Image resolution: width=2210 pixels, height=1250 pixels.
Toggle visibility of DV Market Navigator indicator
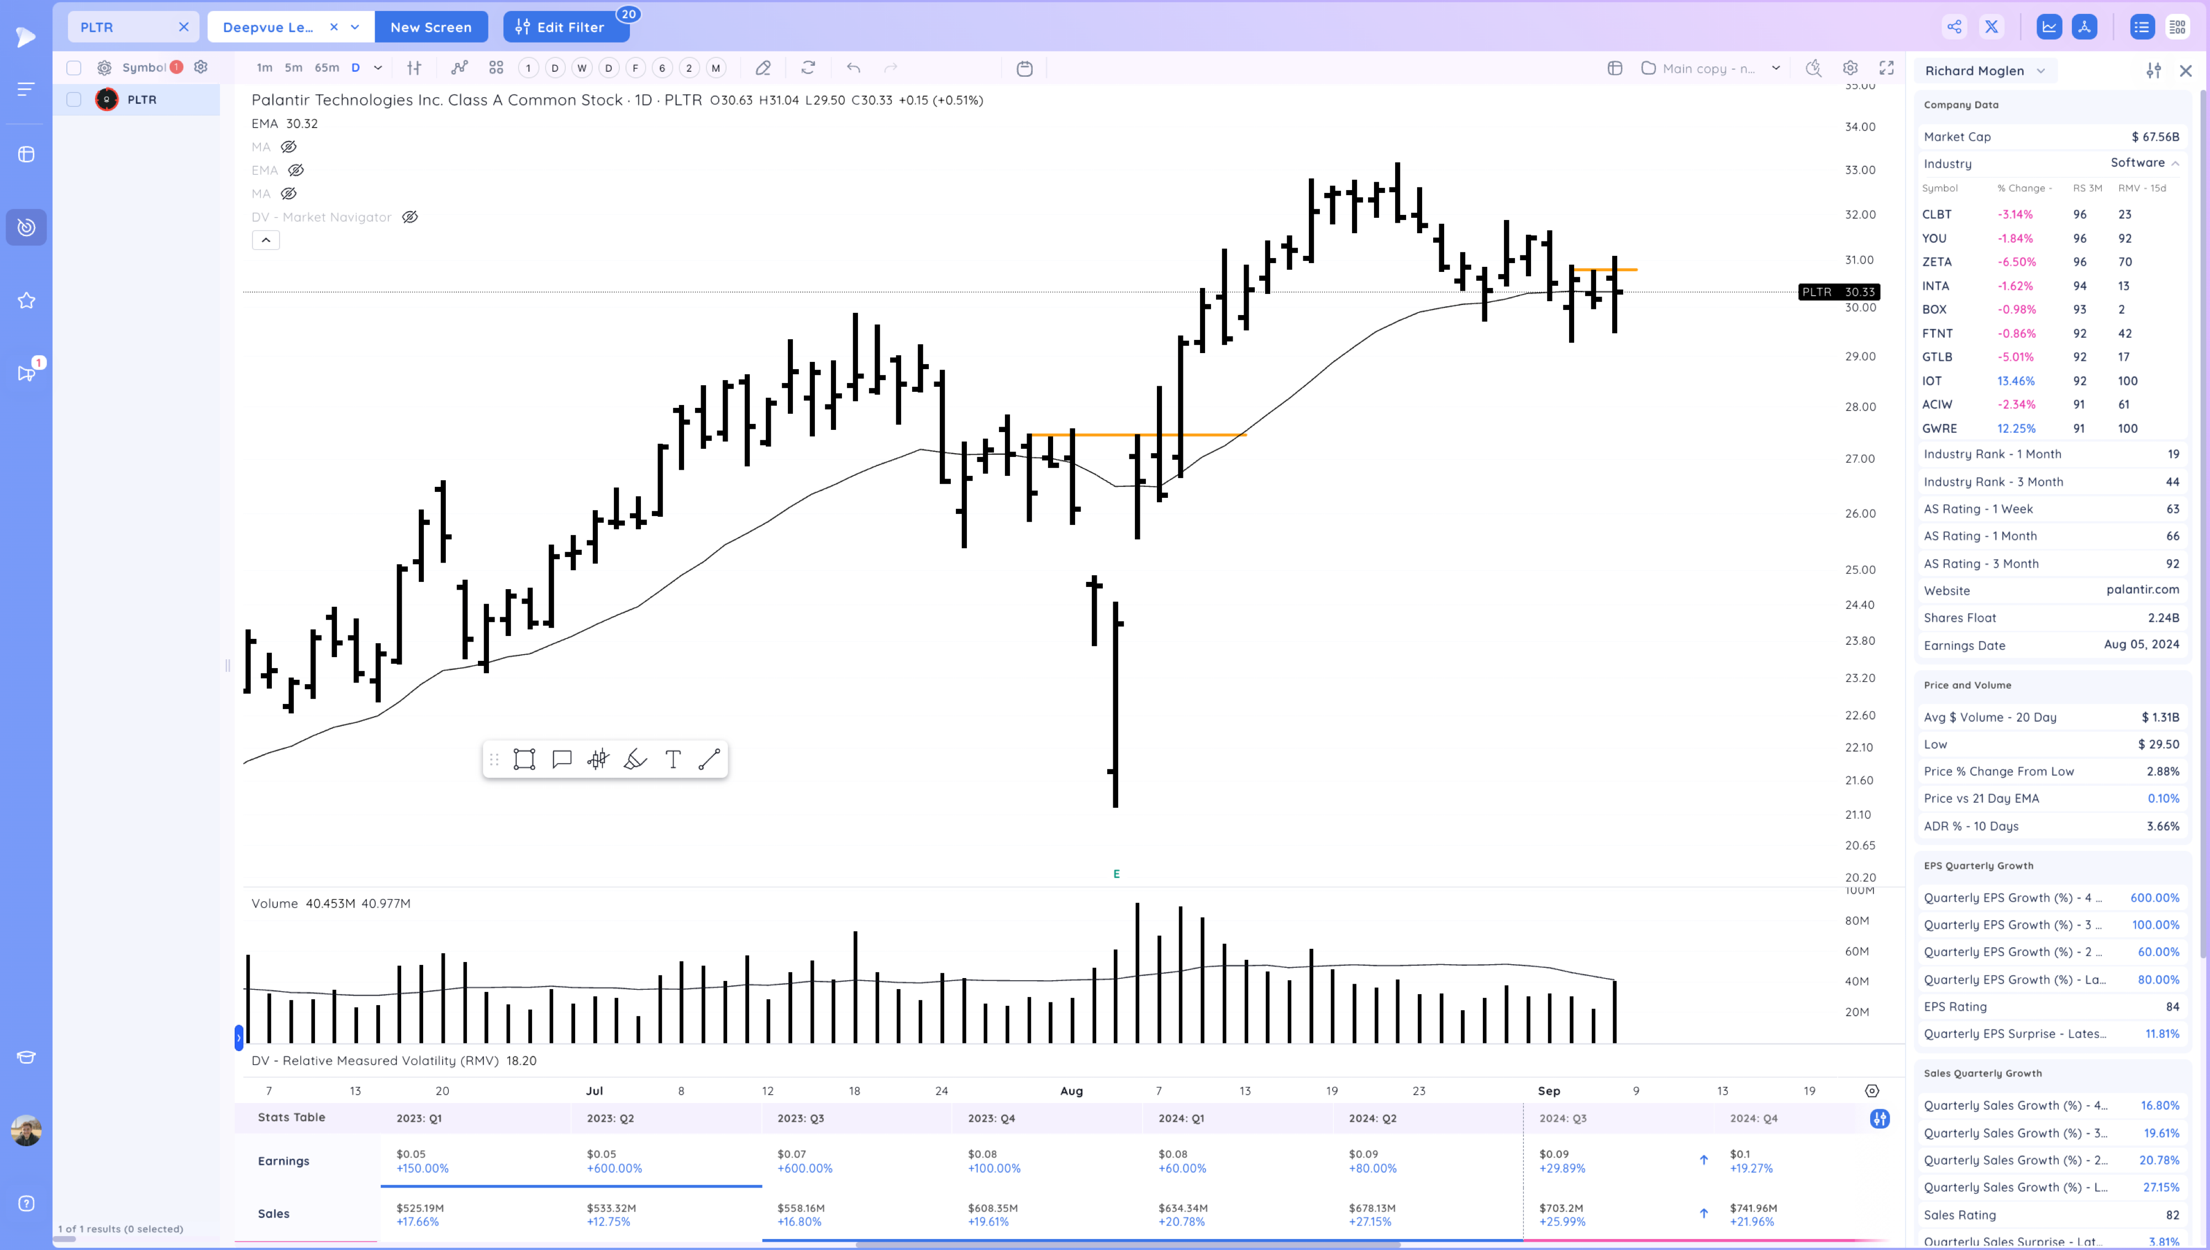(411, 217)
